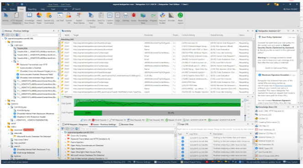Screen dimensions: 303x168
Task: Adjust the vertical scan speed slider
Action: coord(245,116)
